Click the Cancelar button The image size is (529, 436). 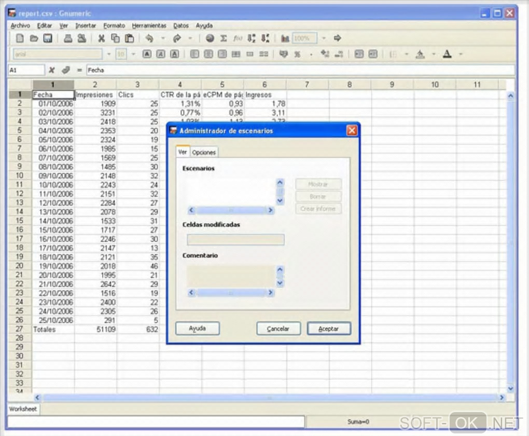pyautogui.click(x=279, y=328)
